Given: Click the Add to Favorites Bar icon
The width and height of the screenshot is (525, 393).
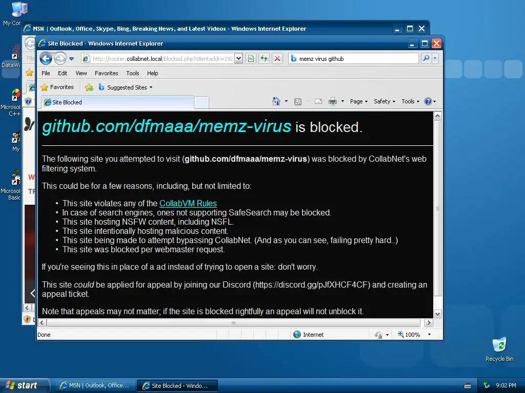Looking at the screenshot, I should pyautogui.click(x=89, y=87).
